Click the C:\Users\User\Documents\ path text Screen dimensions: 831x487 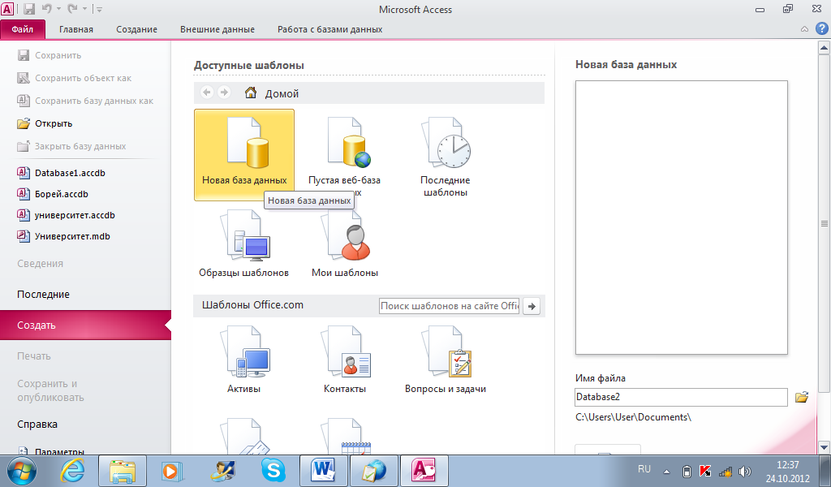click(x=633, y=417)
